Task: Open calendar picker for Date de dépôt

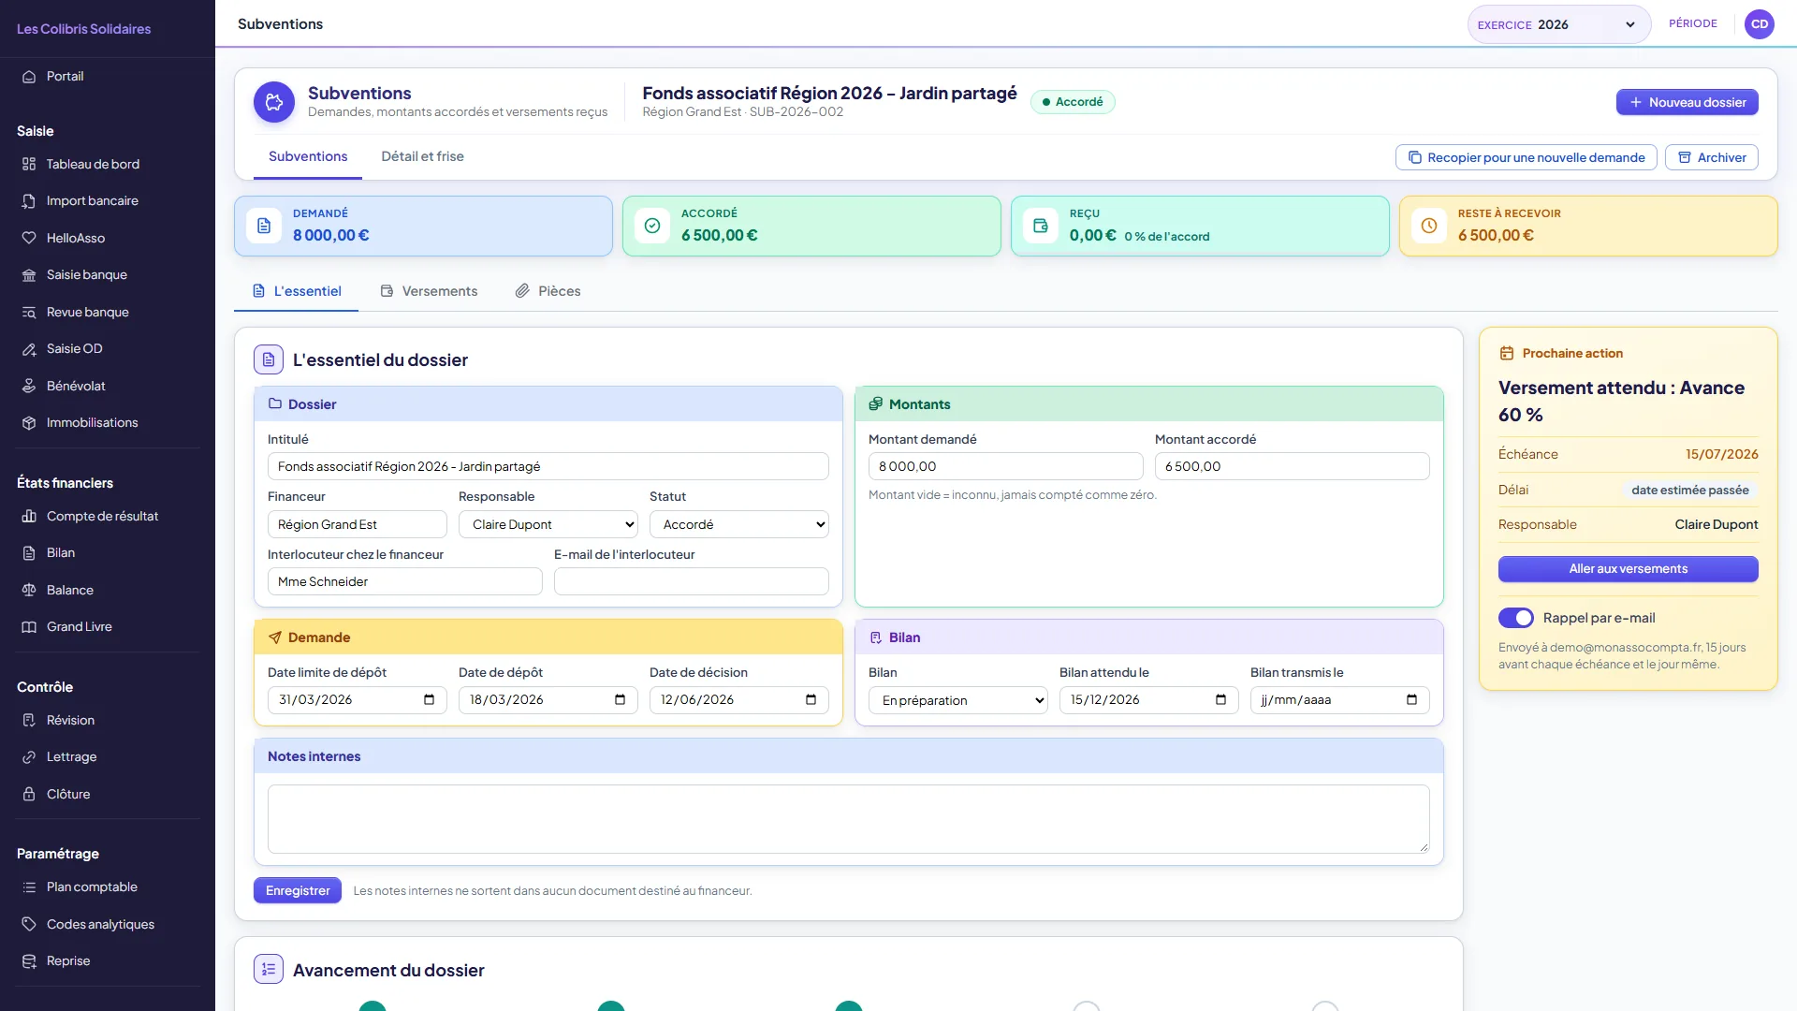Action: 620,699
